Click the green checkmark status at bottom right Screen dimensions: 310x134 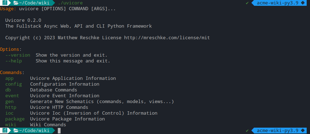pos(247,131)
